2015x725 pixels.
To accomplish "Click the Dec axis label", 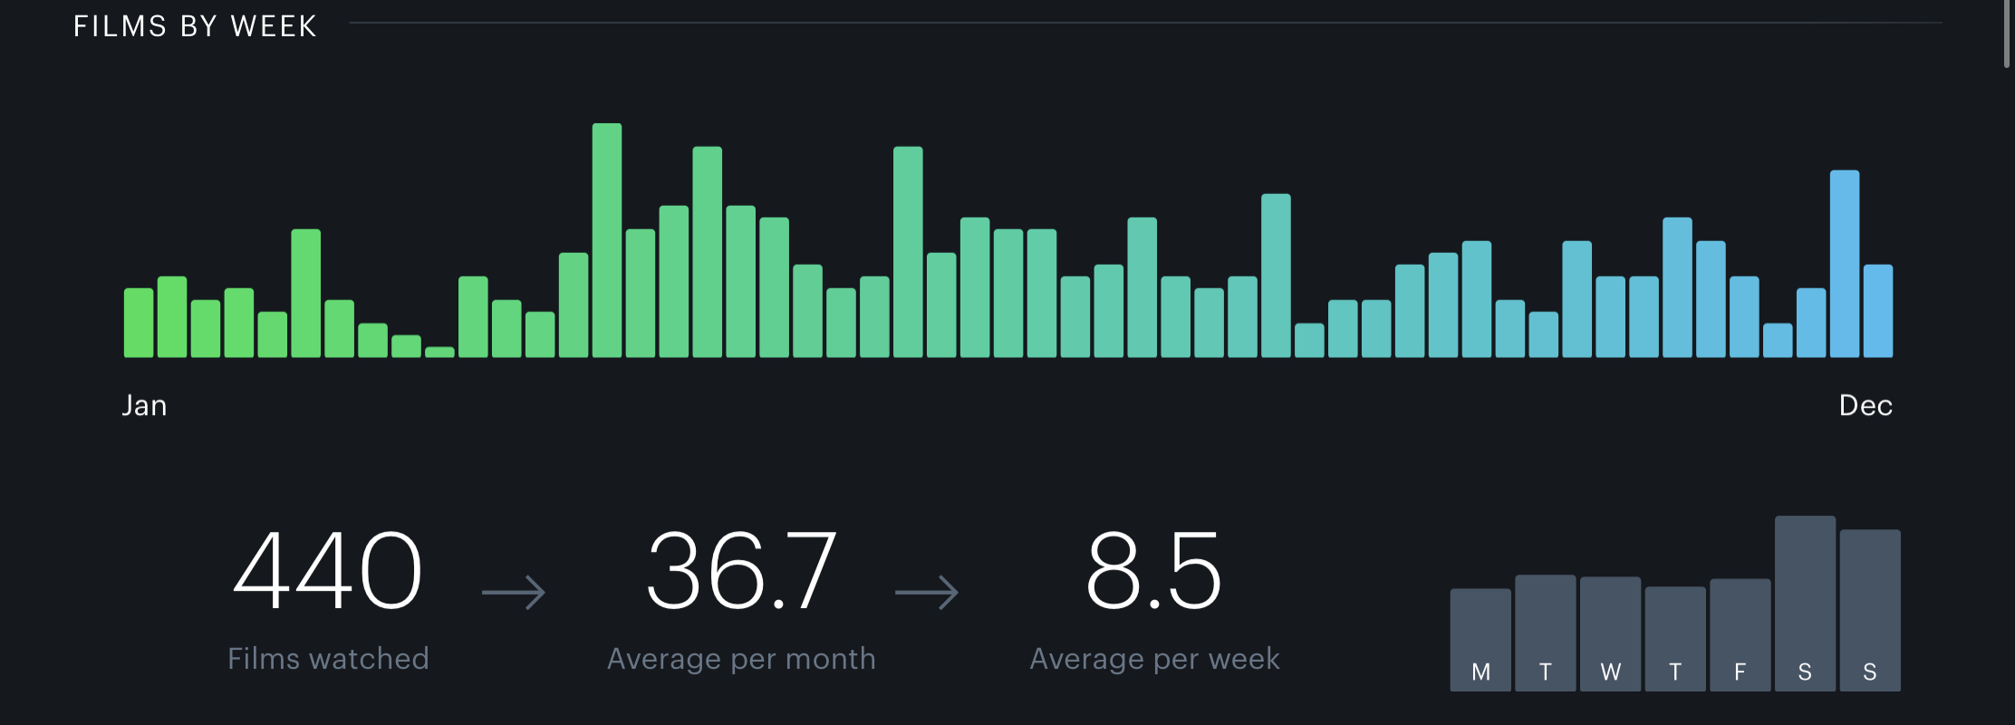I will 1866,405.
